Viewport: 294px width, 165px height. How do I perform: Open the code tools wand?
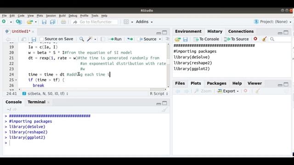click(x=90, y=39)
